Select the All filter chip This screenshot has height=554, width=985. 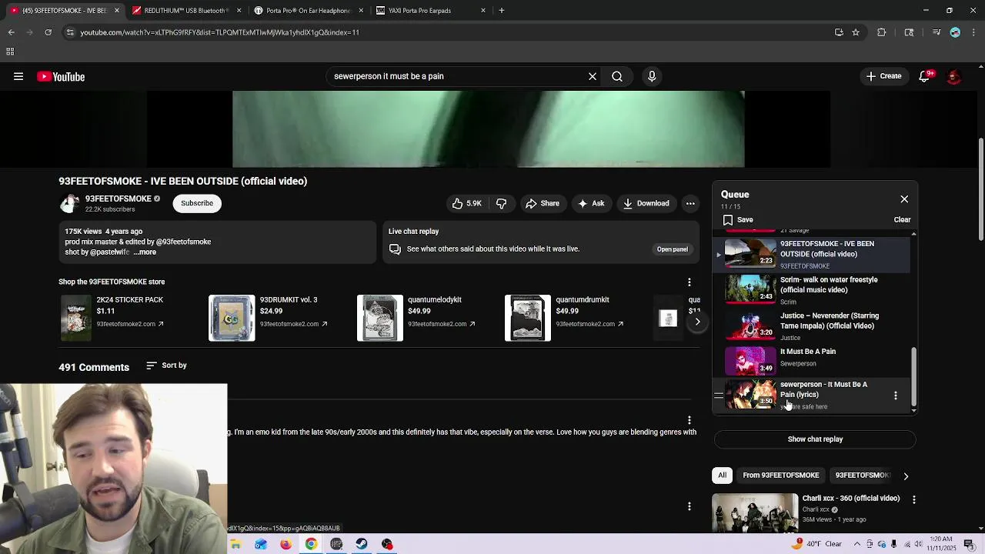tap(722, 475)
